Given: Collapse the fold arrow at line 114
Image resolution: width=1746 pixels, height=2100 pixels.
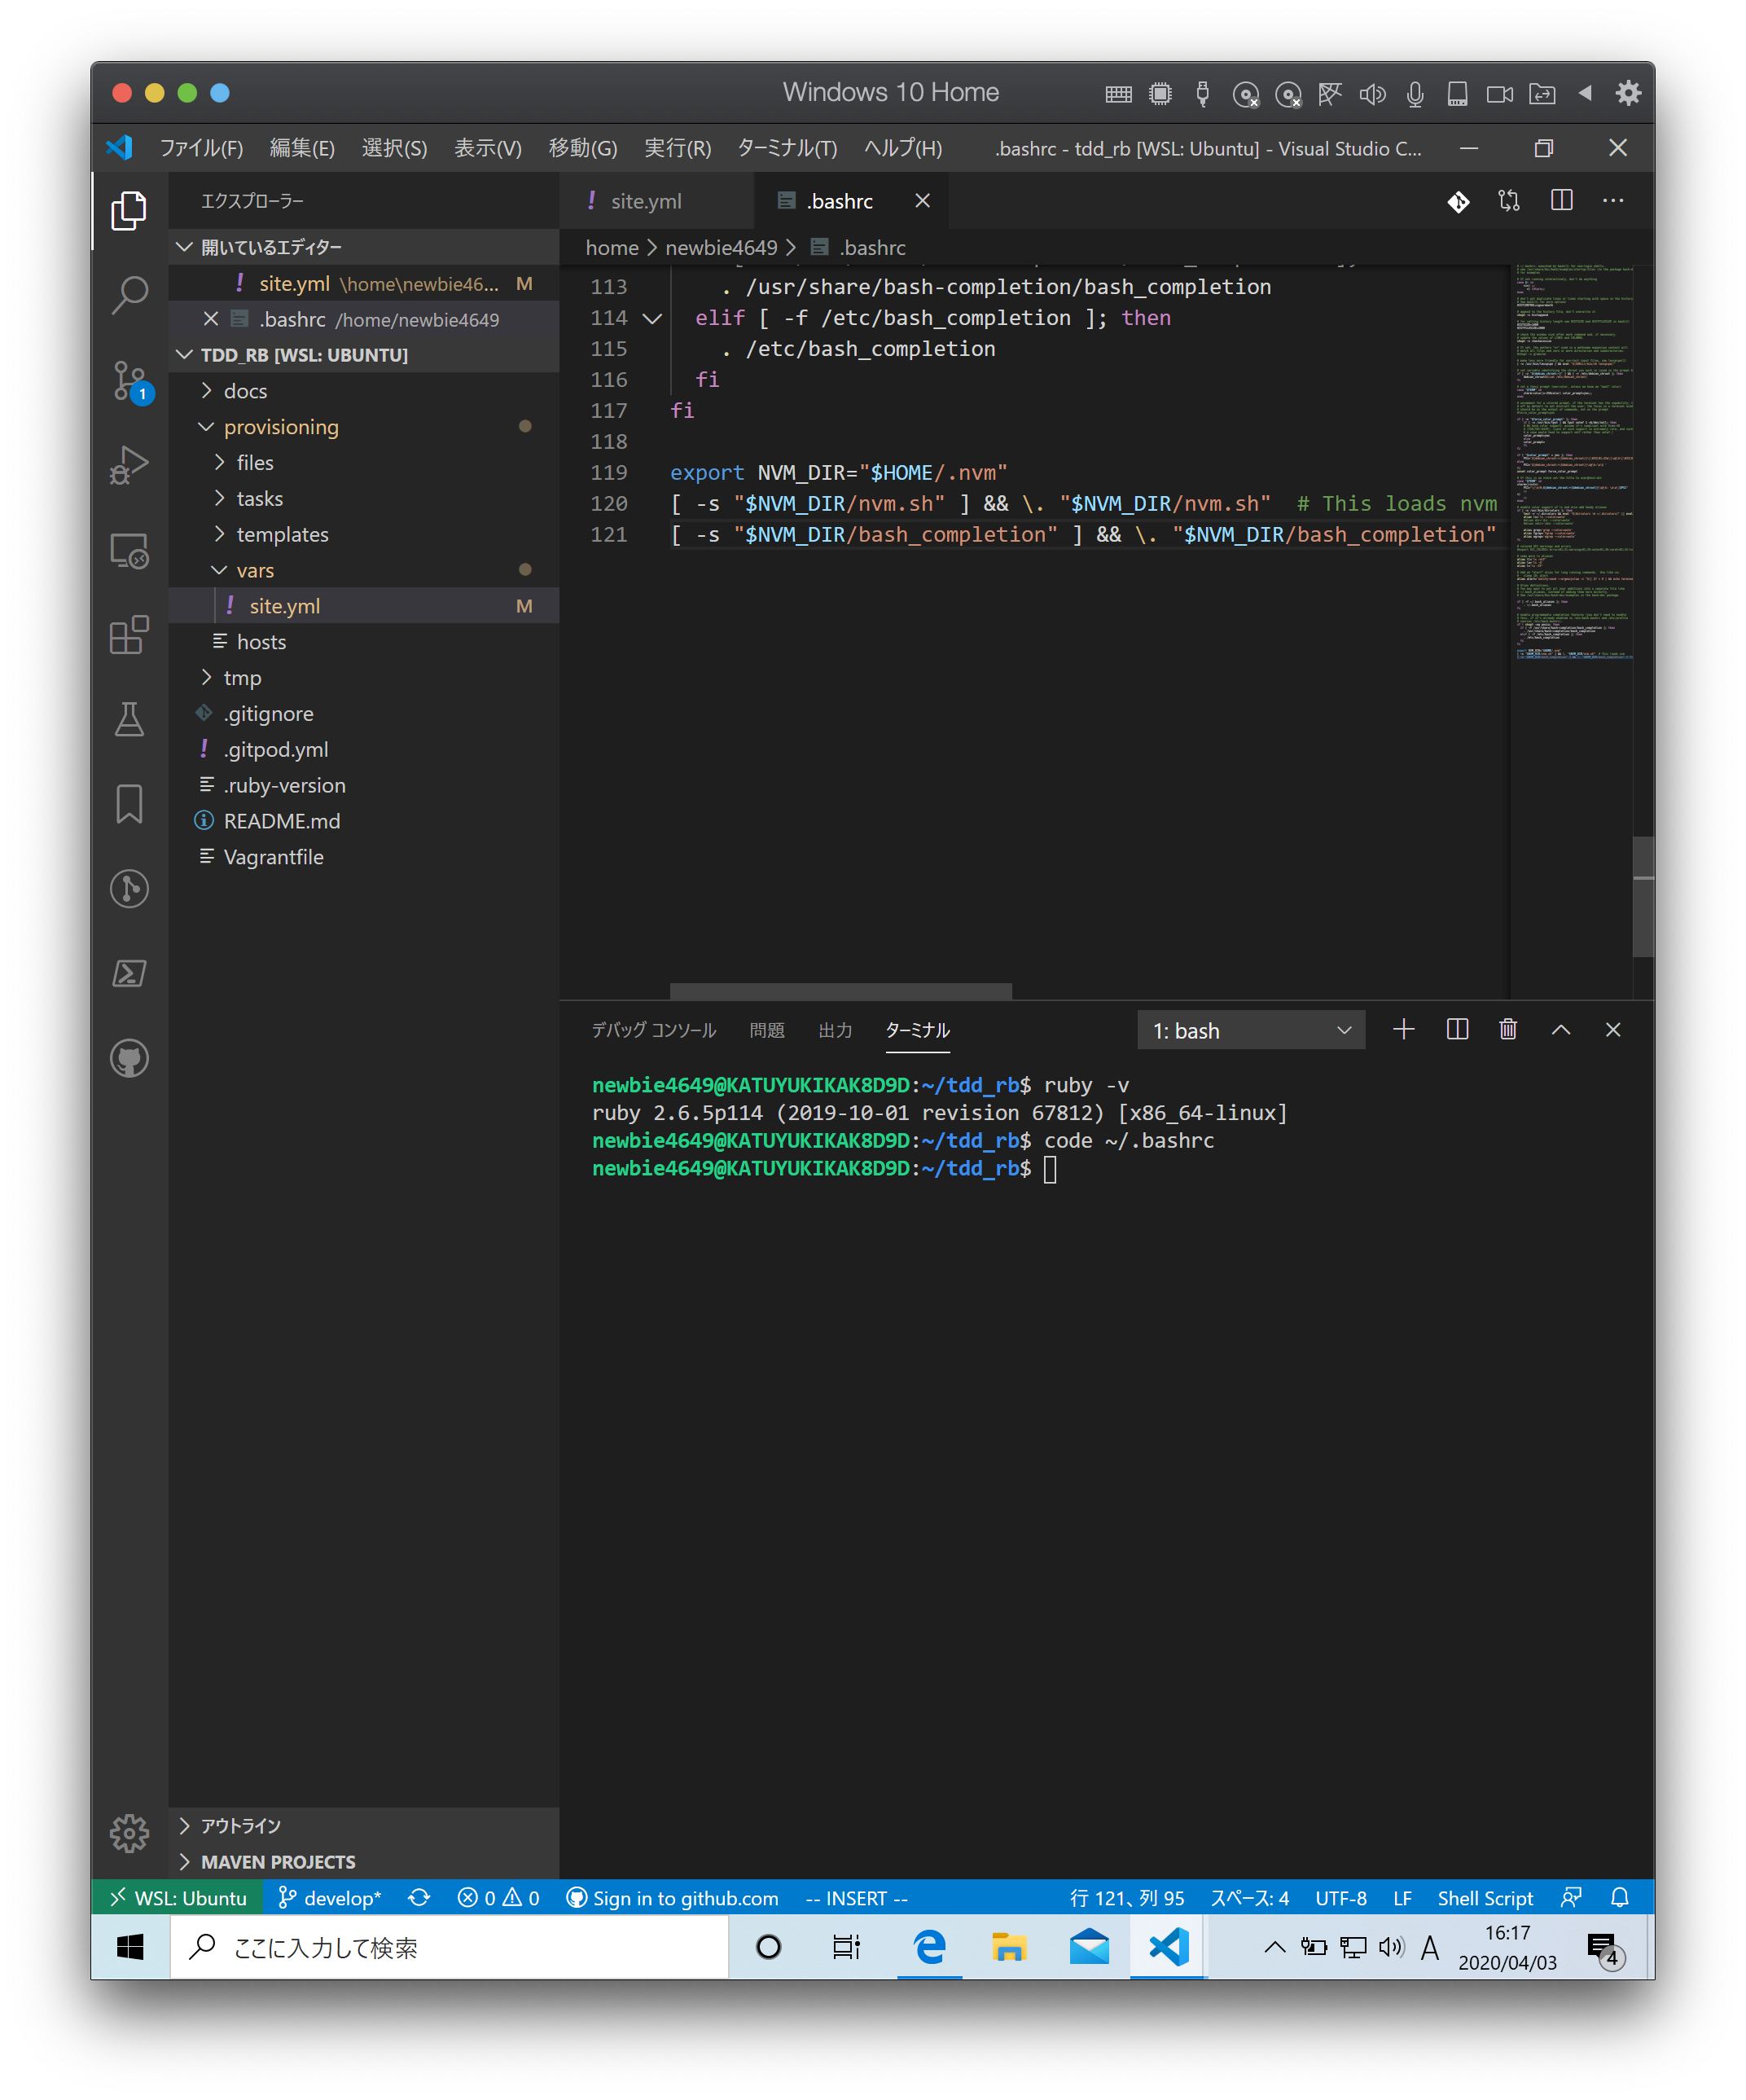Looking at the screenshot, I should pyautogui.click(x=652, y=318).
